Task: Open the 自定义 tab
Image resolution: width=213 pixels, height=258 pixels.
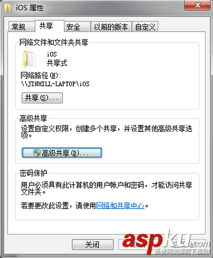Action: tap(145, 27)
